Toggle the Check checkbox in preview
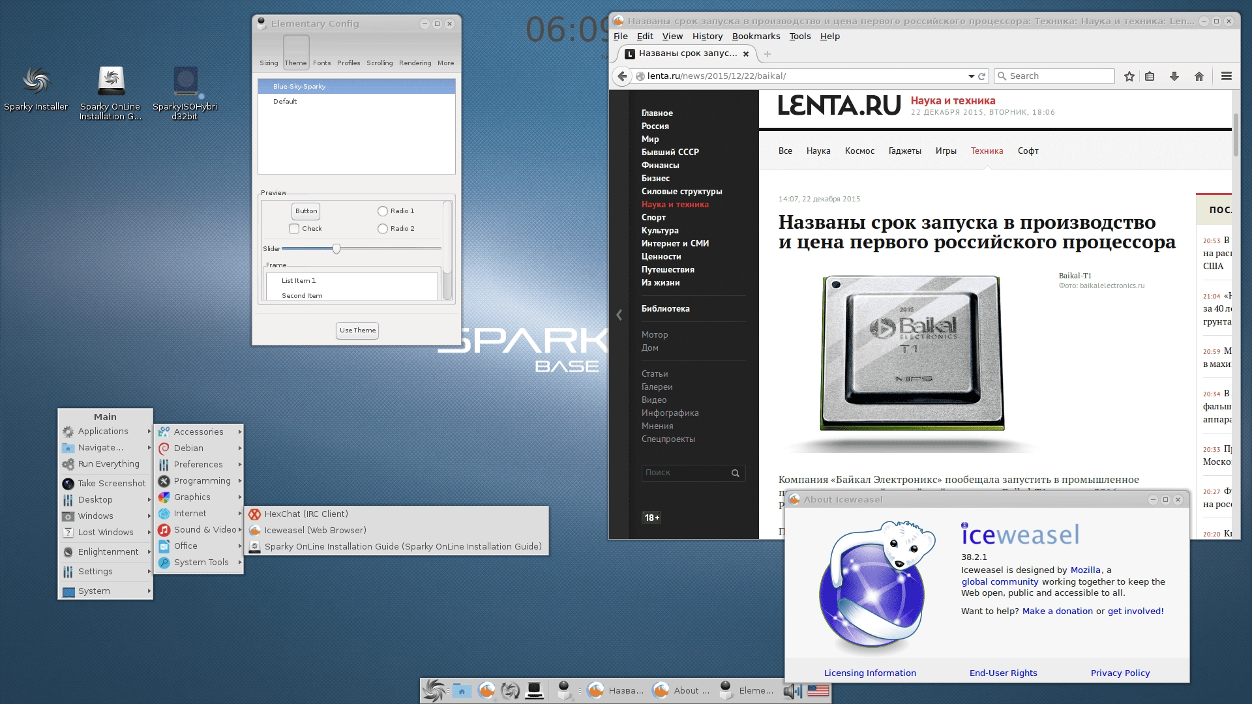1252x704 pixels. click(294, 229)
